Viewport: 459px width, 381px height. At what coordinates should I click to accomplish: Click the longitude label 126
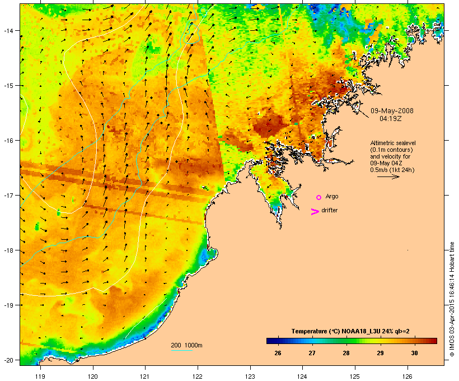coord(407,377)
